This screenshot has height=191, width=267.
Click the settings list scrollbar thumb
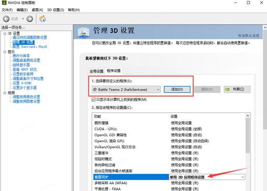248,136
